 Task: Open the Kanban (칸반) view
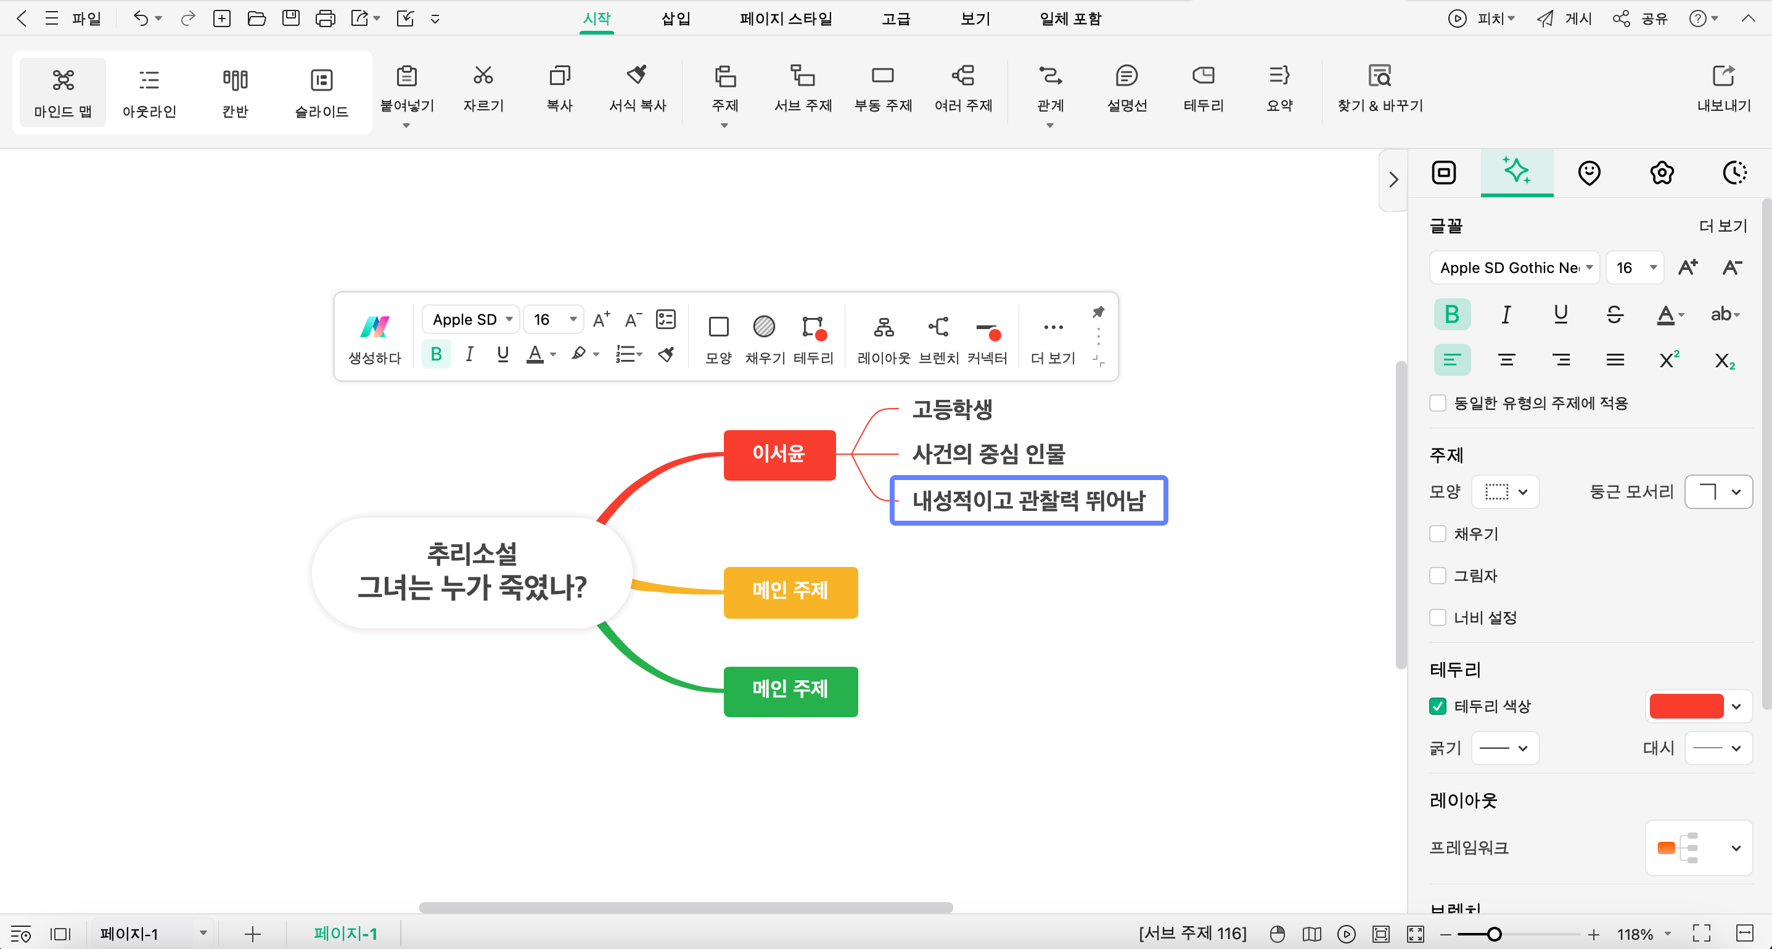[x=236, y=92]
